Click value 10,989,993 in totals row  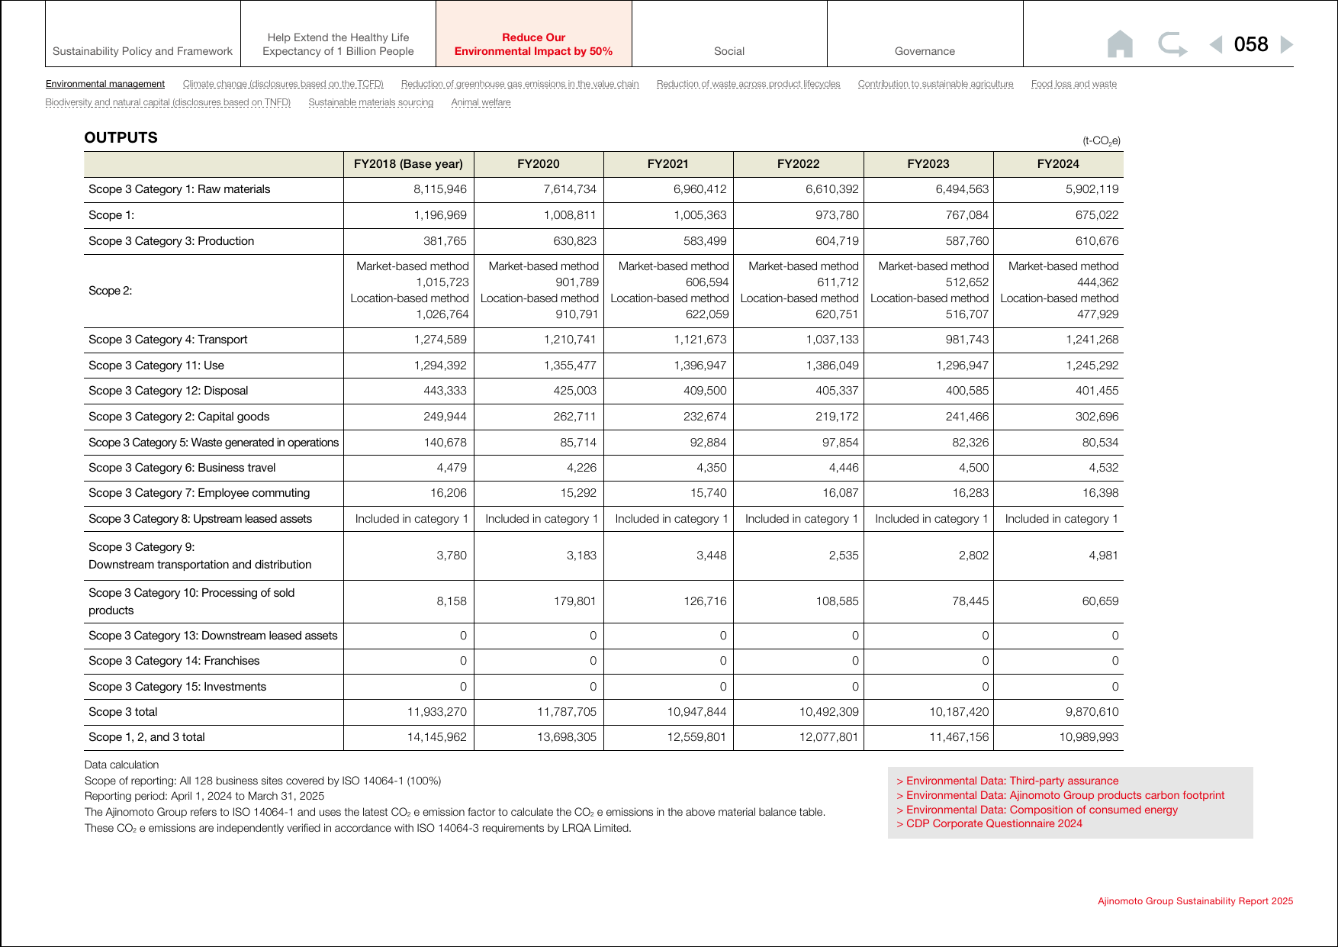tap(1089, 737)
